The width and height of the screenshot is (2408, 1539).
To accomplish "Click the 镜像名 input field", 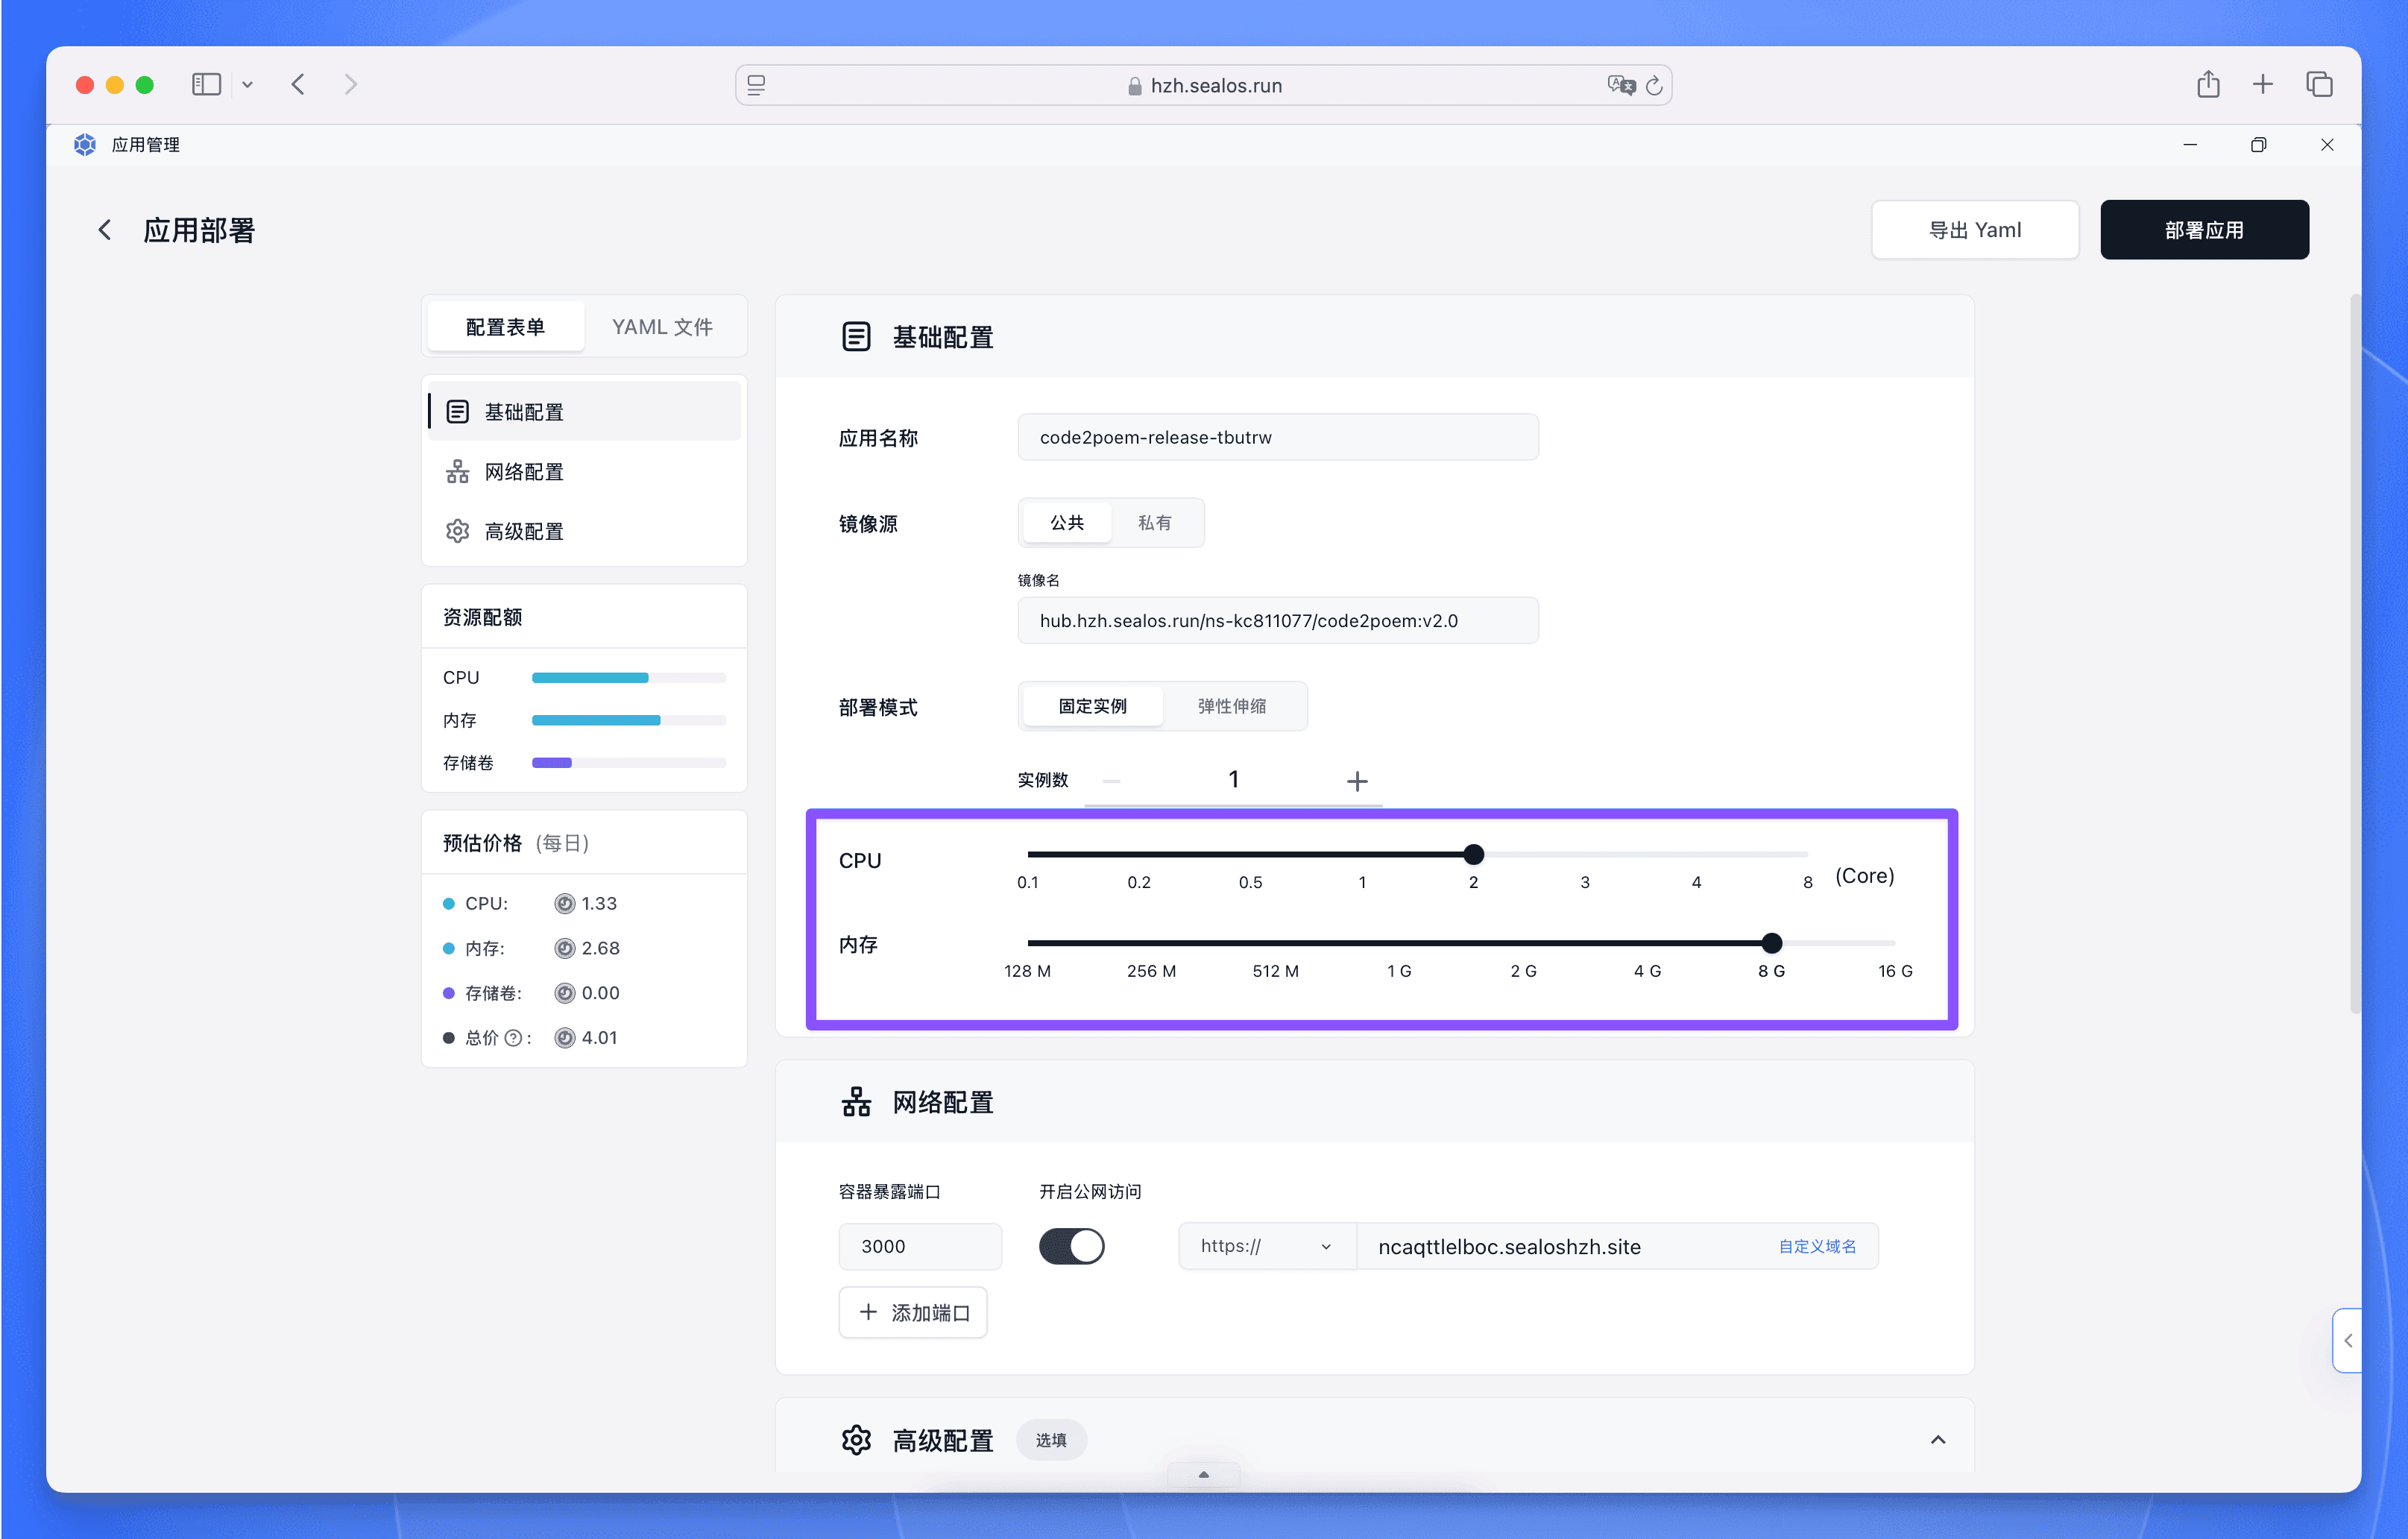I will (x=1278, y=620).
